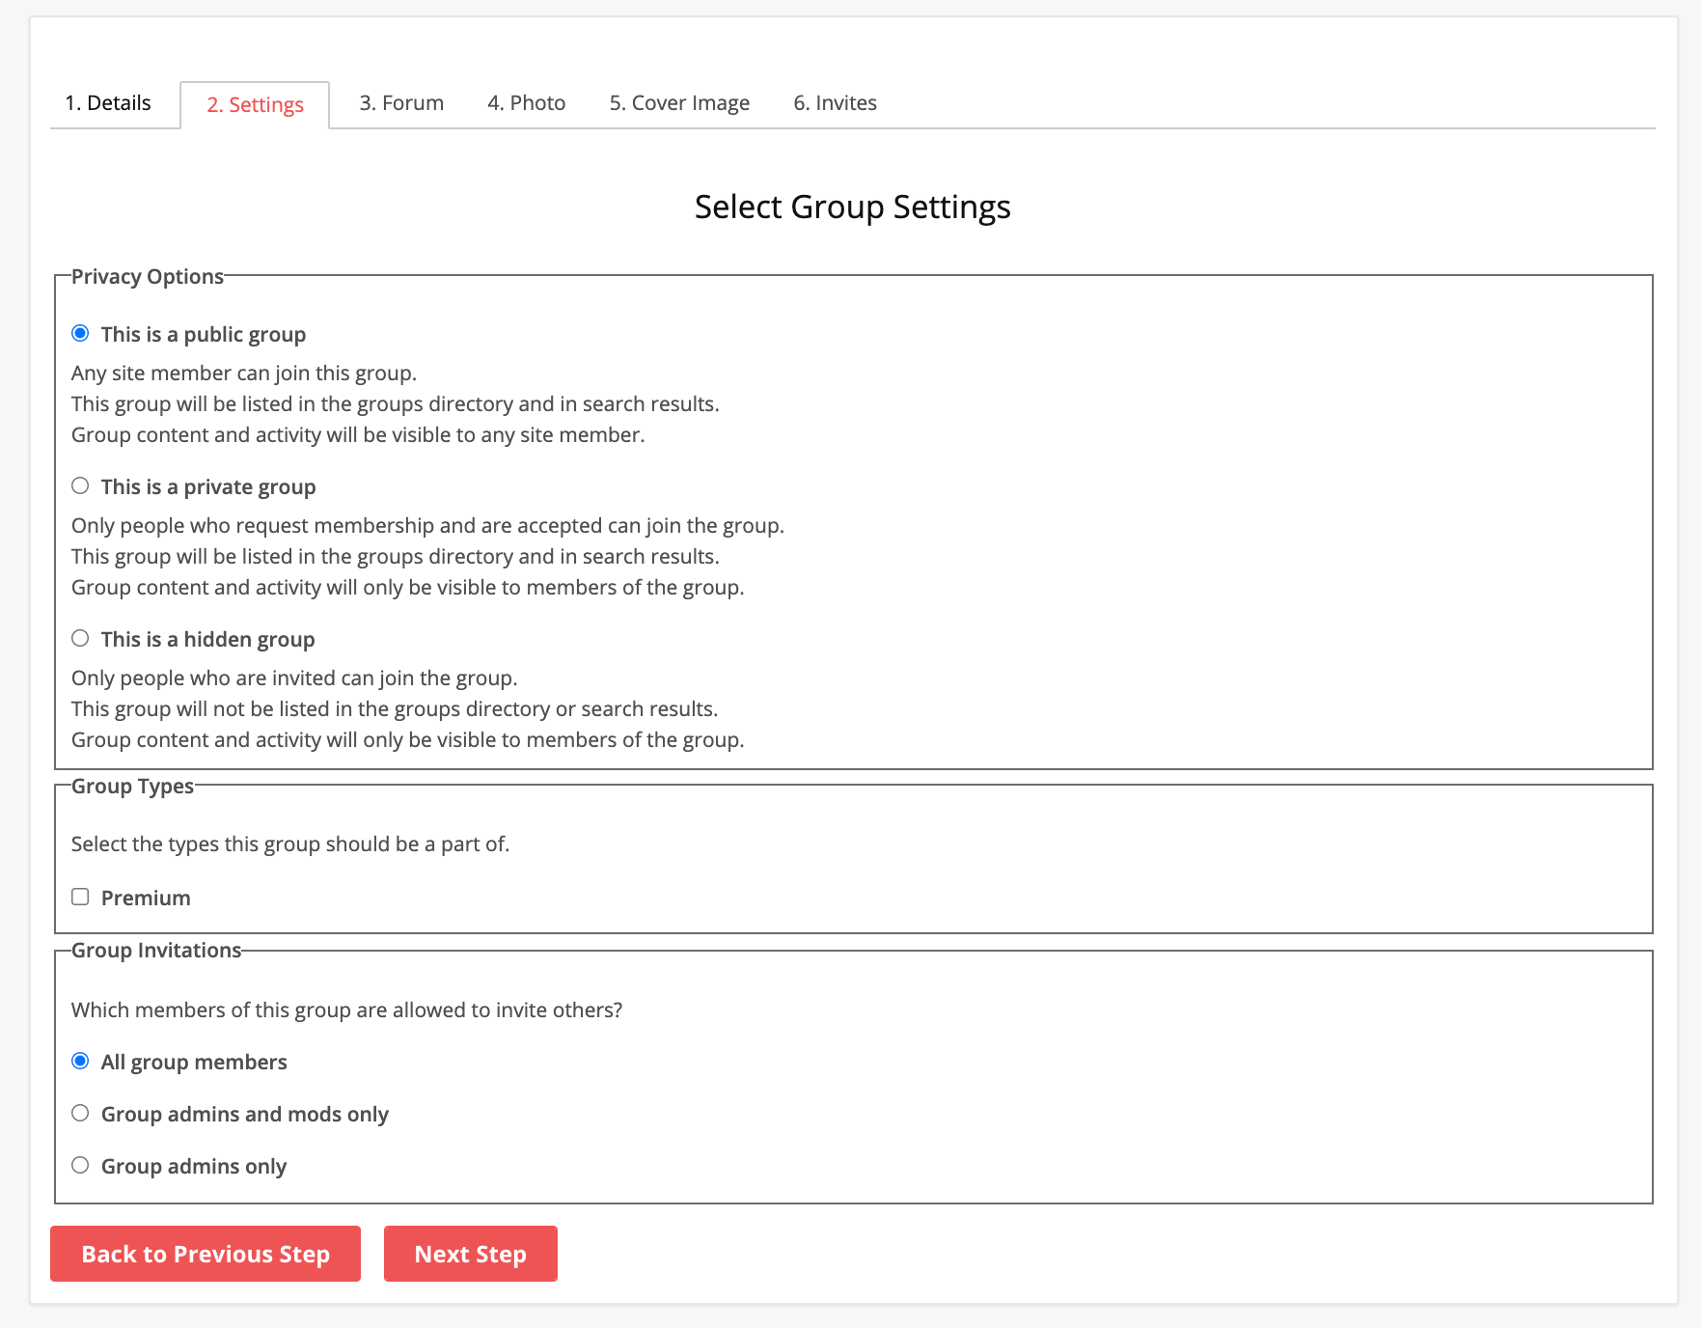This screenshot has height=1328, width=1702.
Task: Click the 'Group Invitations' legend
Action: (156, 951)
